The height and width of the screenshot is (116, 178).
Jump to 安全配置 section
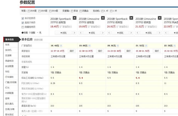(x=11, y=66)
